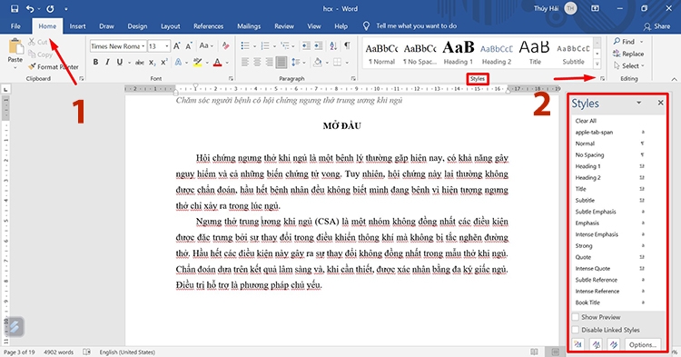This screenshot has width=681, height=357.
Task: Switch to the Layout tab
Action: pyautogui.click(x=171, y=26)
